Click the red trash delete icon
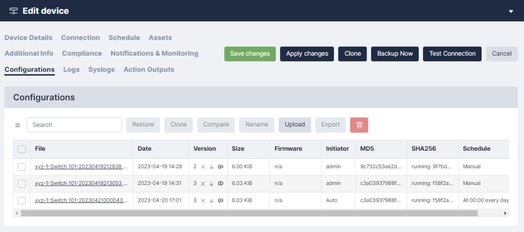 coord(359,125)
